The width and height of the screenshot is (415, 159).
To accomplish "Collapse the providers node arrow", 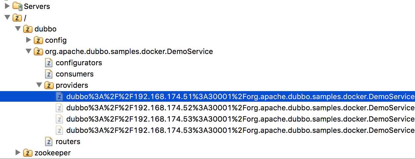I will coord(39,85).
